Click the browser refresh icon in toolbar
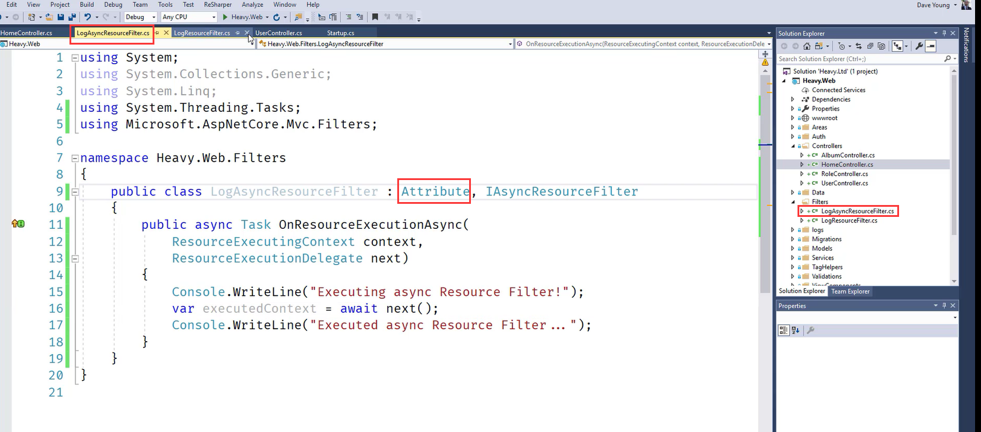Screen dimensions: 981x432 [x=277, y=17]
